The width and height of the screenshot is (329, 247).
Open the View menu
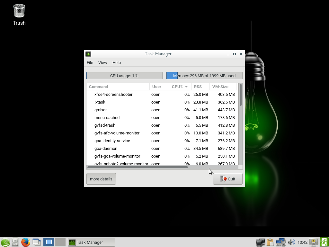point(102,63)
